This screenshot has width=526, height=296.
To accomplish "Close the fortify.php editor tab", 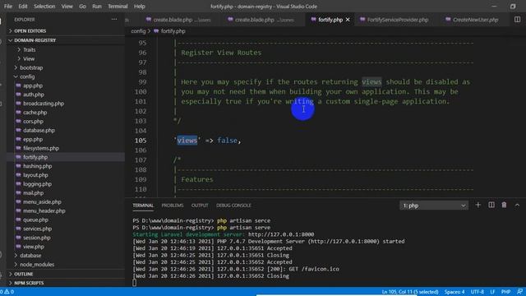I will coord(348,20).
